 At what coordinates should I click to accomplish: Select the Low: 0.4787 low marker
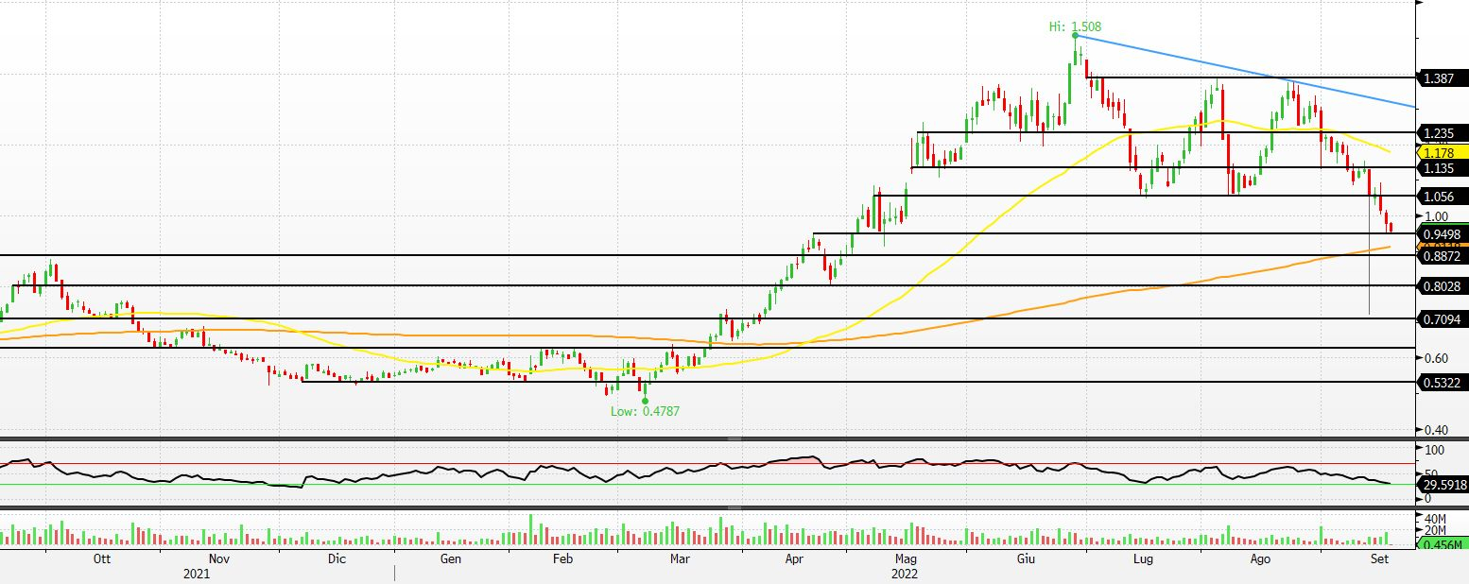point(645,411)
